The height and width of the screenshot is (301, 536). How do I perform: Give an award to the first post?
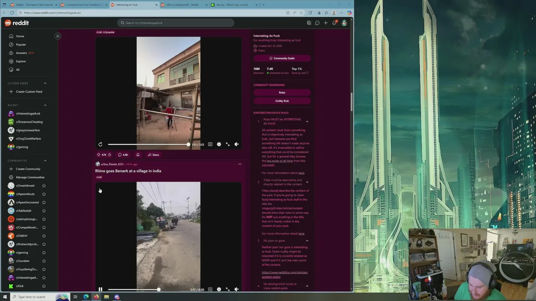[x=138, y=155]
